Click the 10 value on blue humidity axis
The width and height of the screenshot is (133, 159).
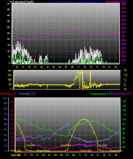[x=5, y=146]
